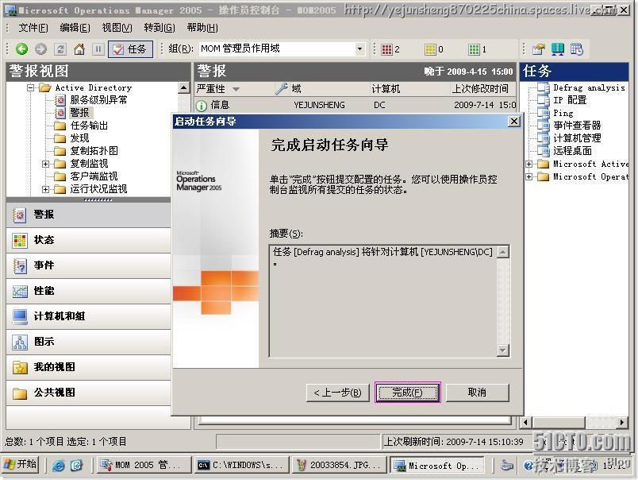The width and height of the screenshot is (638, 480).
Task: Click the green book help toolbar icon
Action: tap(557, 49)
